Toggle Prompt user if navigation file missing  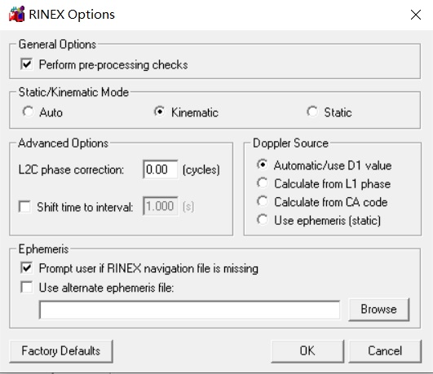click(x=27, y=268)
